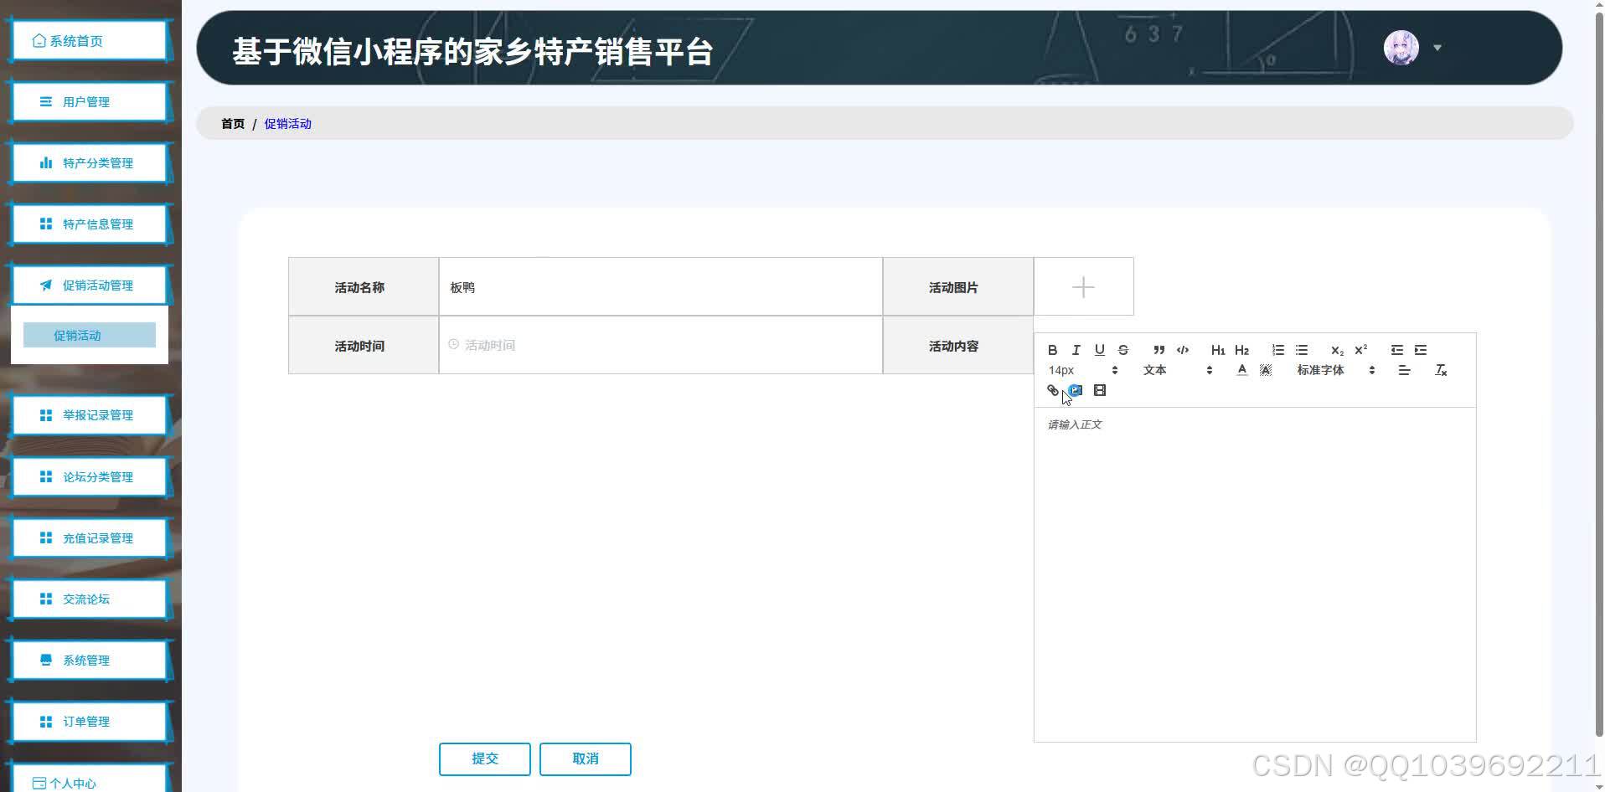Open the 标准字体 font family dropdown
Screen dimensions: 1605x792
pos(1319,369)
